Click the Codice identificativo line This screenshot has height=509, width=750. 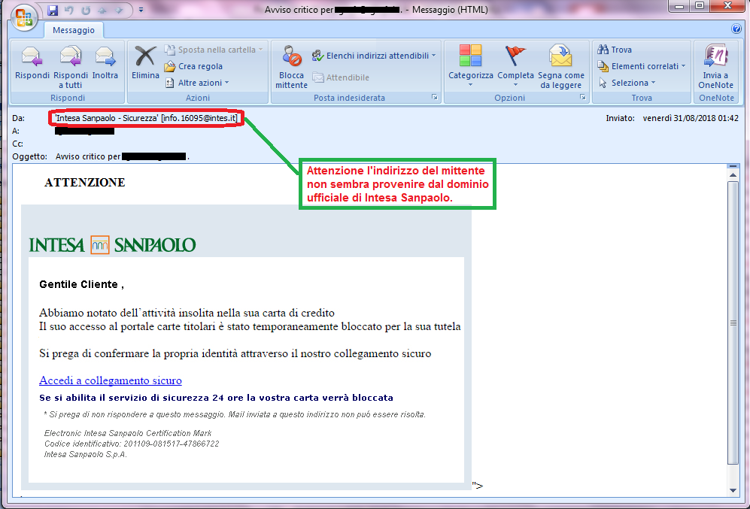132,444
